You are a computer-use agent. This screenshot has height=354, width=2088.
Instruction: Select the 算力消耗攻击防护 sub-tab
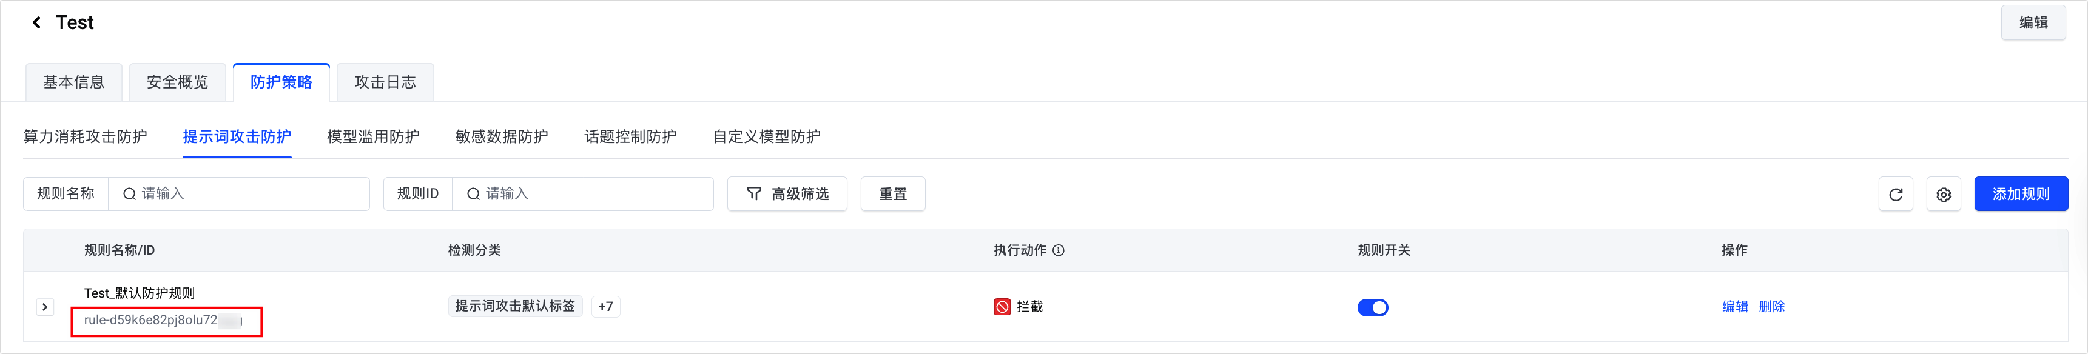point(85,136)
